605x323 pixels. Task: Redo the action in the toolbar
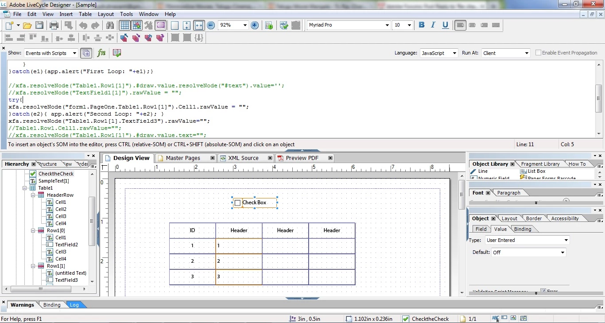pos(95,25)
